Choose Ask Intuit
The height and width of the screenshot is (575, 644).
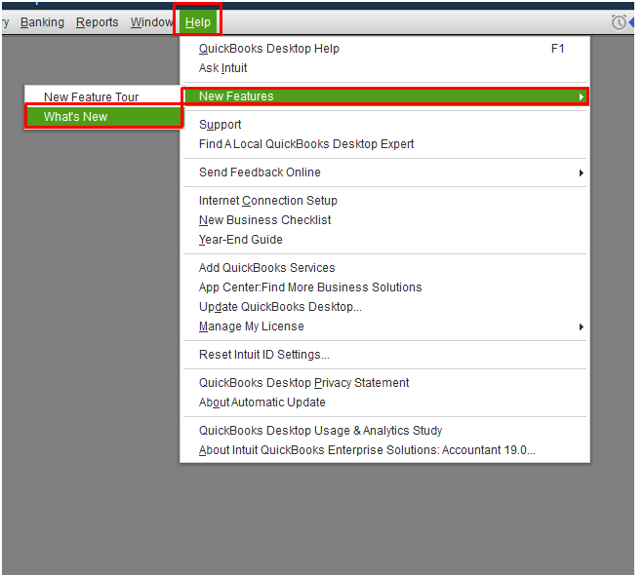pyautogui.click(x=385, y=68)
